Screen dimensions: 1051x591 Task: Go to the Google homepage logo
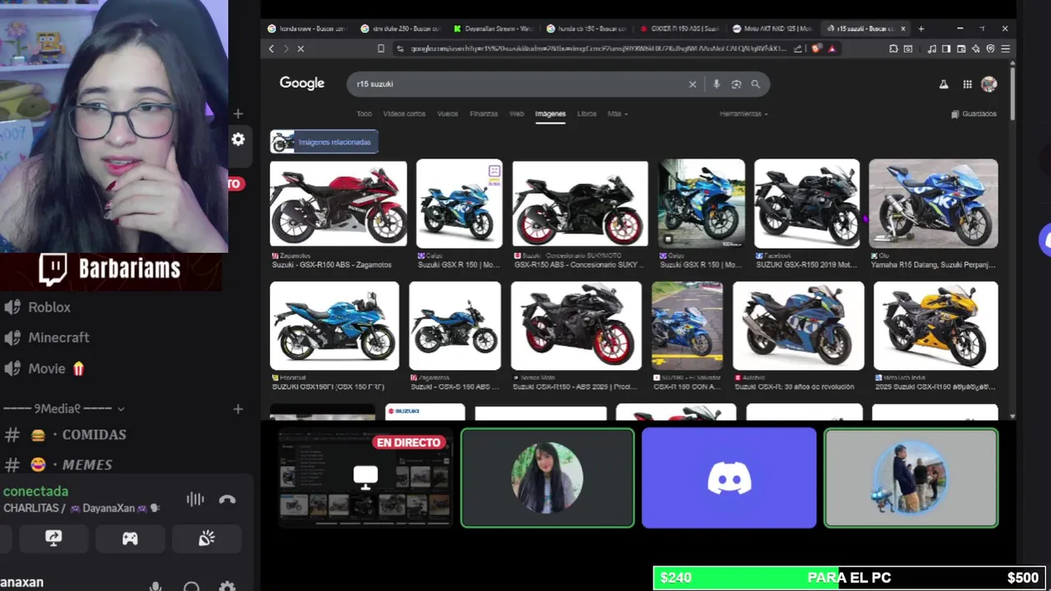point(301,84)
